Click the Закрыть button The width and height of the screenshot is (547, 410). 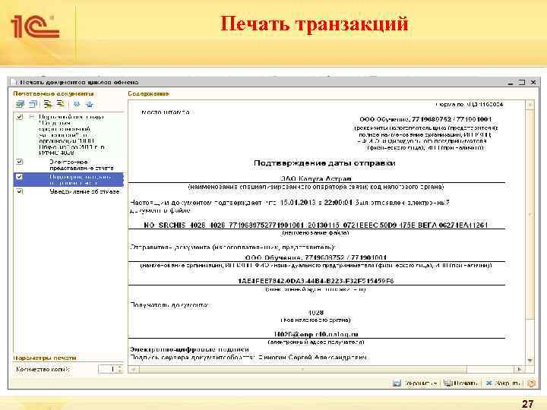point(504,383)
